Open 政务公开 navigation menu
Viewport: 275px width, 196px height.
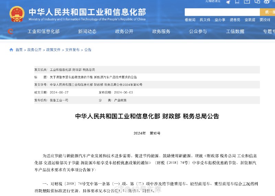124,32
